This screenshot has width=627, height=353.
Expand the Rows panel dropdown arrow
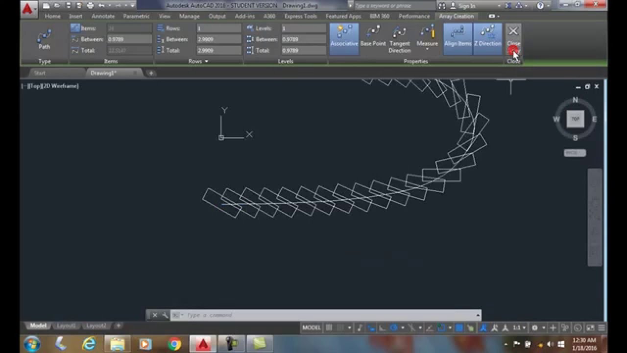click(x=206, y=61)
